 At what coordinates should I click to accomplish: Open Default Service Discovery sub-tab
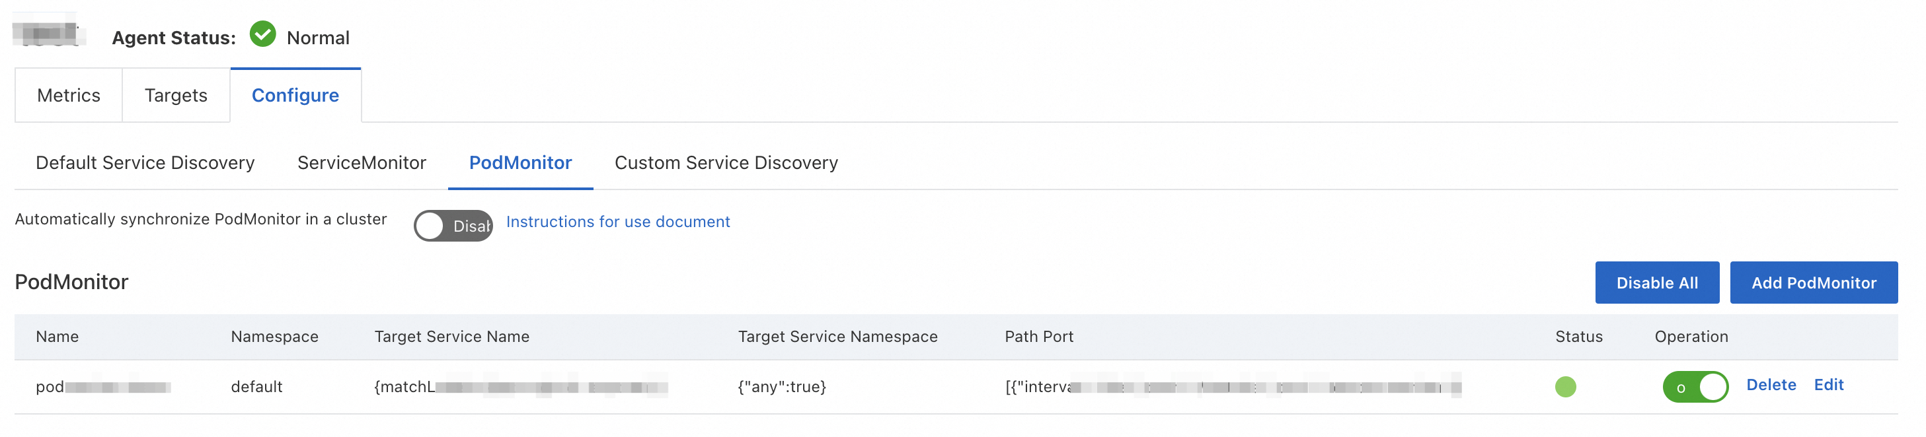point(145,163)
